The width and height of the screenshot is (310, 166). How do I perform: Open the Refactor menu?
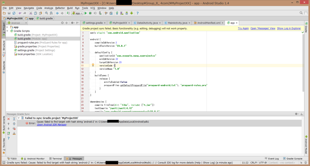(60, 8)
